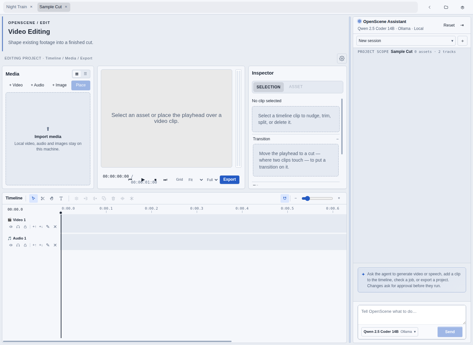Adjust the timeline zoom slider

pyautogui.click(x=317, y=198)
